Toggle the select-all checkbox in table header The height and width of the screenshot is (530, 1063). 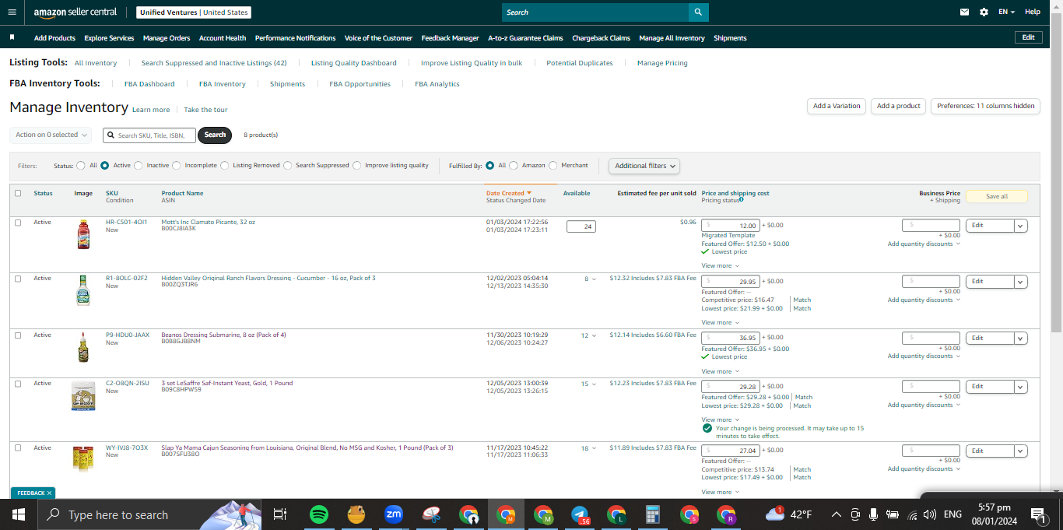18,193
